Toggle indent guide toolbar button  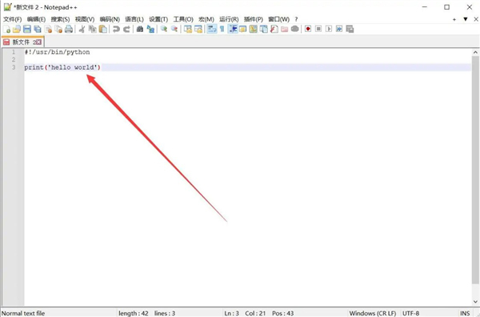(x=233, y=29)
